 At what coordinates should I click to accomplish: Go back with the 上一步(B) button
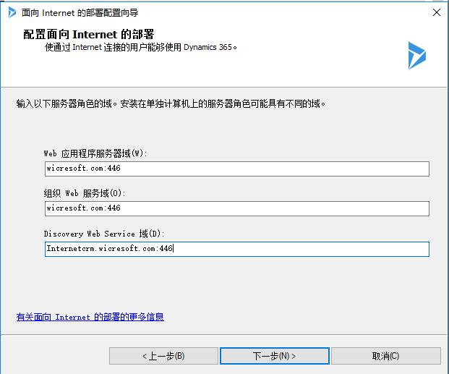163,356
